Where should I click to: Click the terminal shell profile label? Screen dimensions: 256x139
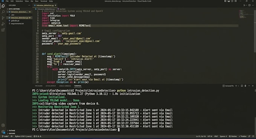point(228,86)
